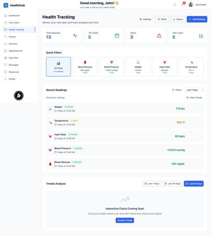Click the Blood Glucose row drop icon
Screen dimensions: 212x236
click(50, 164)
